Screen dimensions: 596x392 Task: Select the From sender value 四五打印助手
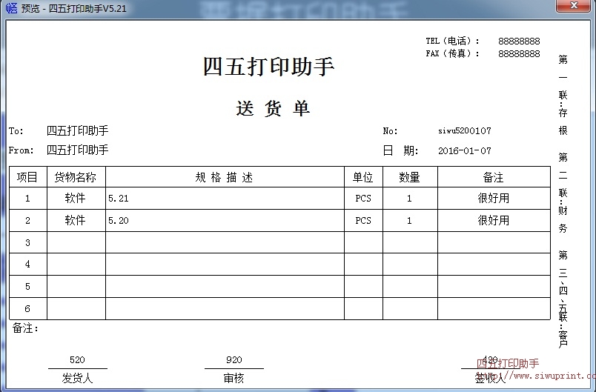pos(77,150)
